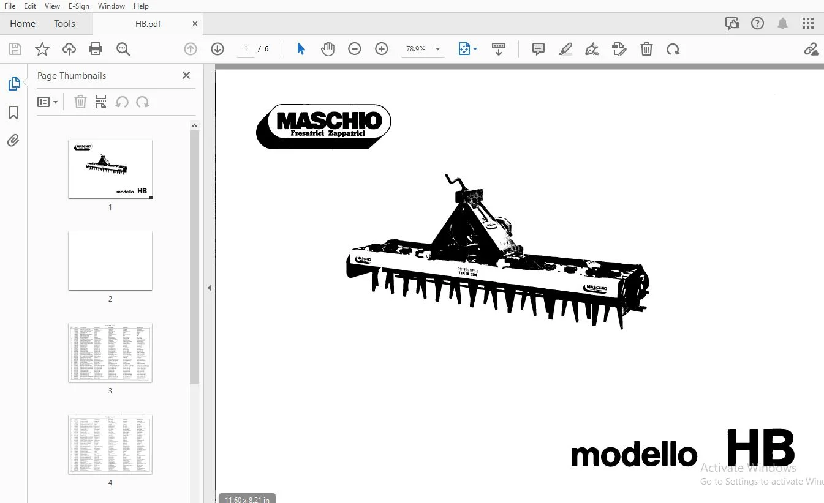Upload the file to cloud storage

coord(69,49)
